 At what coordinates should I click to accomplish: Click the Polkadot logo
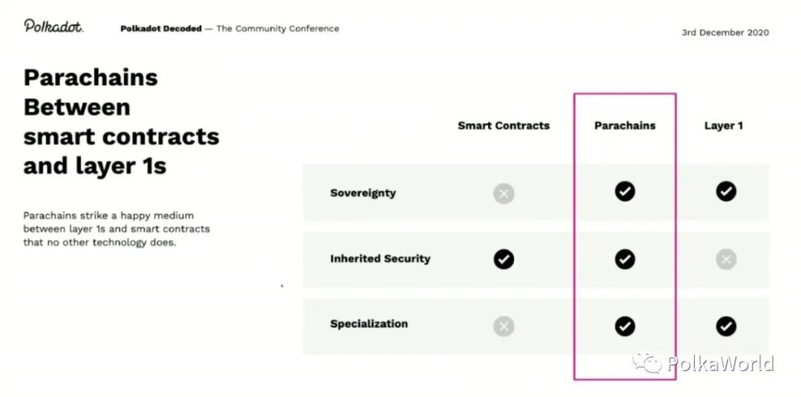pyautogui.click(x=53, y=27)
